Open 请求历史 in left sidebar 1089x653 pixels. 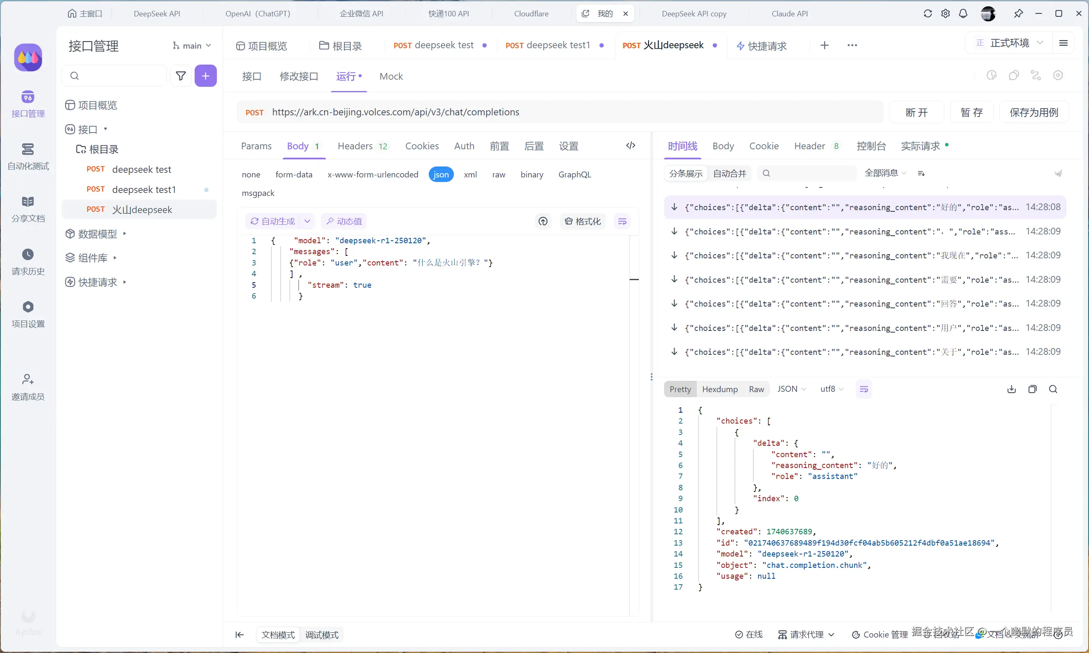coord(28,262)
